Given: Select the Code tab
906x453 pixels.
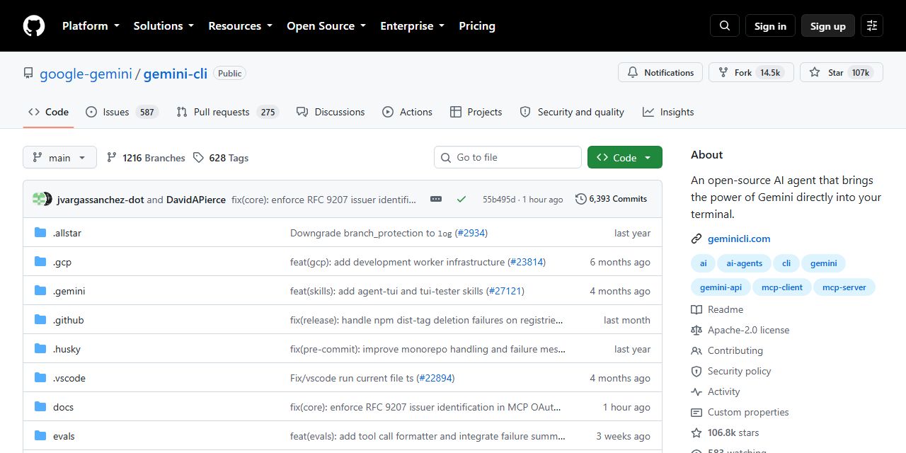Looking at the screenshot, I should (48, 112).
